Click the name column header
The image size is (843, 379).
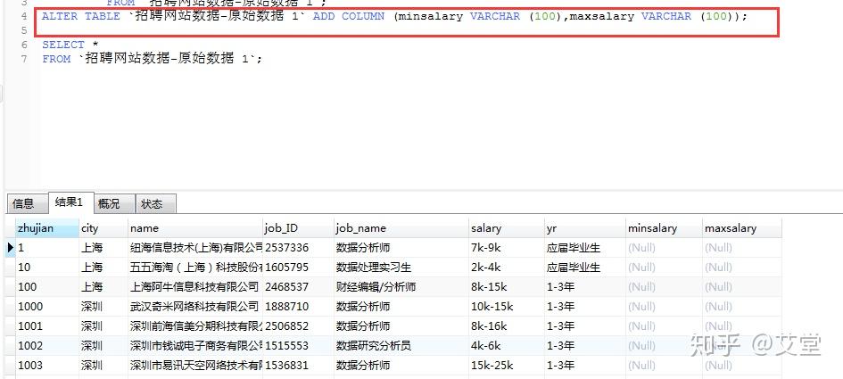pyautogui.click(x=195, y=228)
